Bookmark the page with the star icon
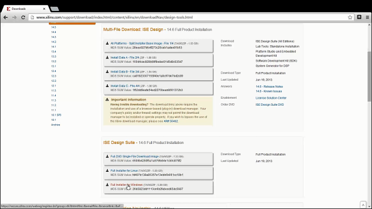This screenshot has height=209, width=372. pyautogui.click(x=350, y=17)
